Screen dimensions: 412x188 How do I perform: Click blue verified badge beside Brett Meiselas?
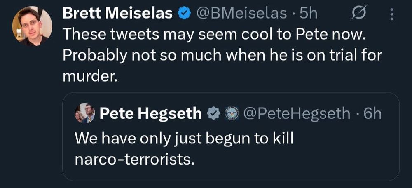click(183, 14)
